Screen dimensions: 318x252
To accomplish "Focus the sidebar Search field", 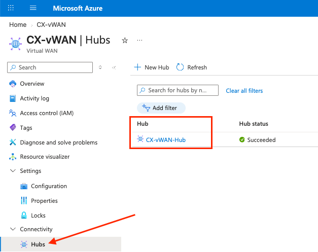I will pos(50,67).
